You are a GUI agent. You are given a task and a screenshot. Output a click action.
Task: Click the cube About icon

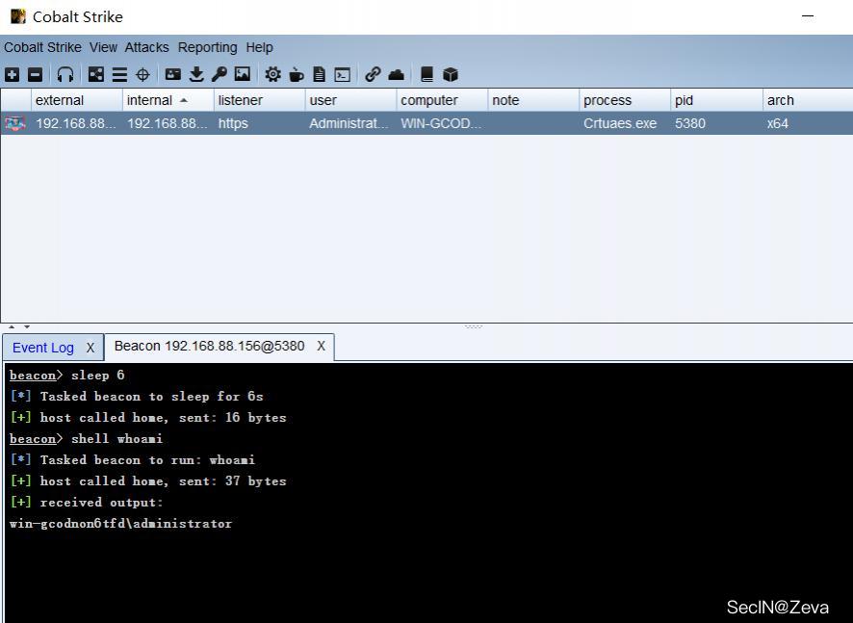click(451, 74)
